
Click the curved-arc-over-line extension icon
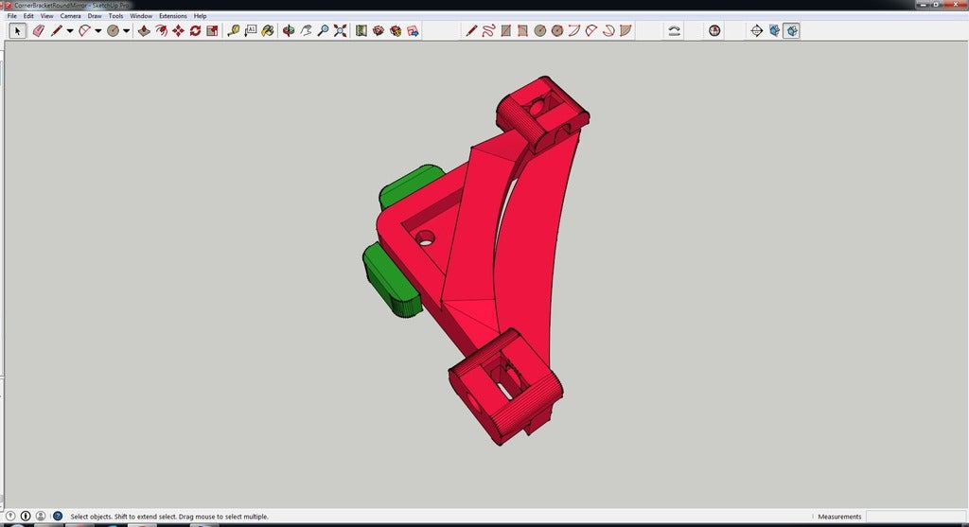(x=674, y=30)
